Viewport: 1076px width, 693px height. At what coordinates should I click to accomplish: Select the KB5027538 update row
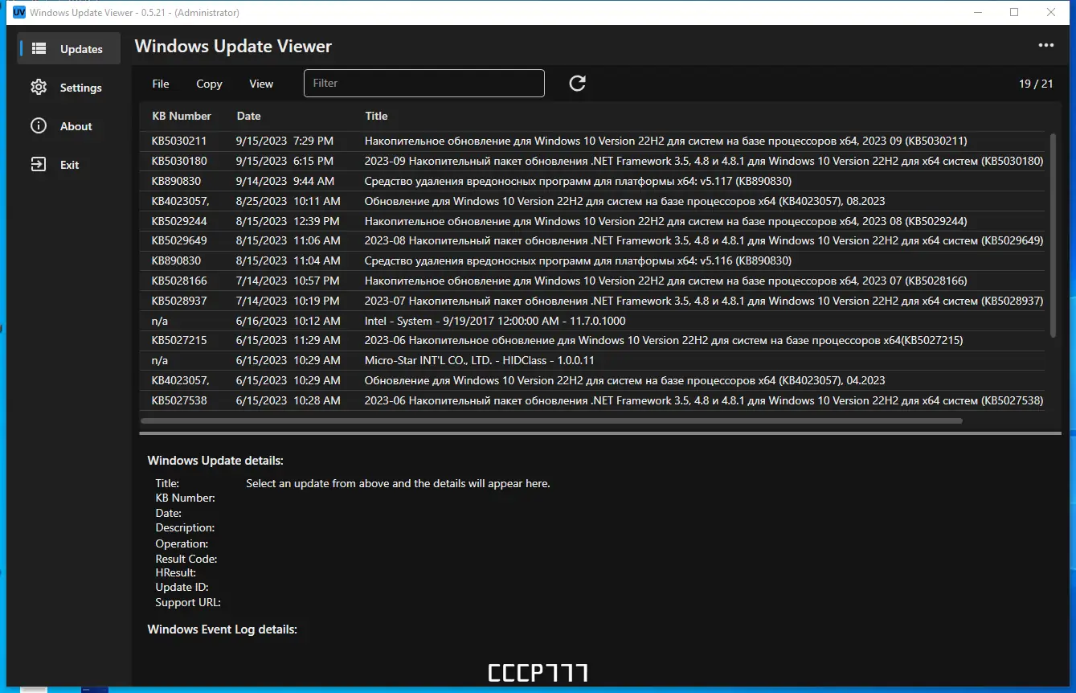pos(593,400)
